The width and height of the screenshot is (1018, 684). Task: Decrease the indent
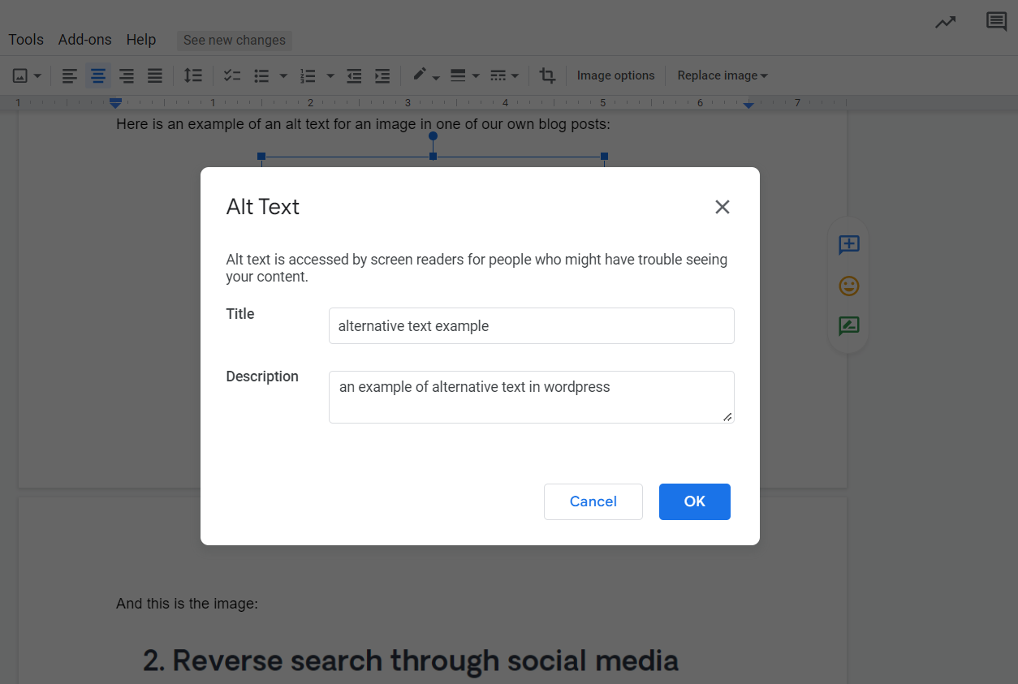tap(354, 75)
